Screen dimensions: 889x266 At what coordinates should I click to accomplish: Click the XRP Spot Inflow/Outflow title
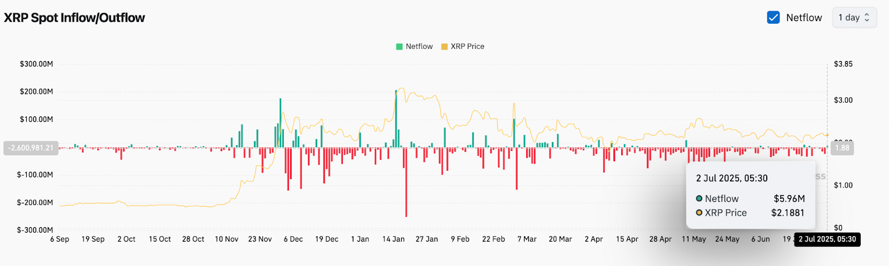[x=74, y=18]
